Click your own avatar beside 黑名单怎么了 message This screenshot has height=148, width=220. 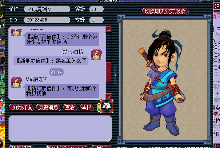(x=96, y=55)
